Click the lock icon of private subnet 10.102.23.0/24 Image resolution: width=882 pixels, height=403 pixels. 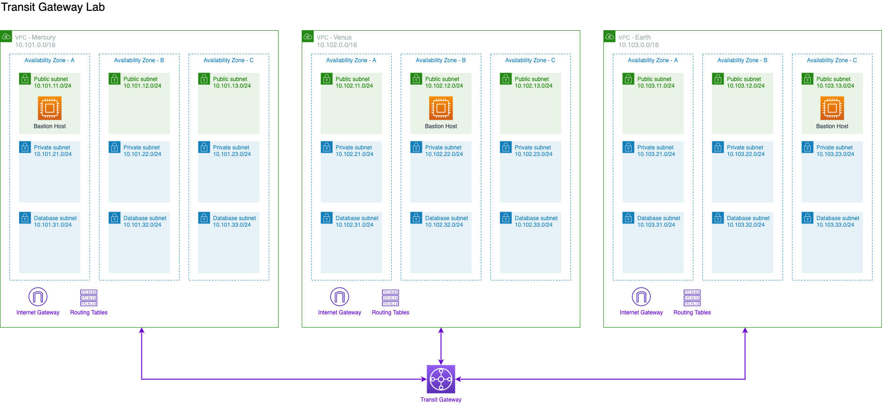click(506, 147)
